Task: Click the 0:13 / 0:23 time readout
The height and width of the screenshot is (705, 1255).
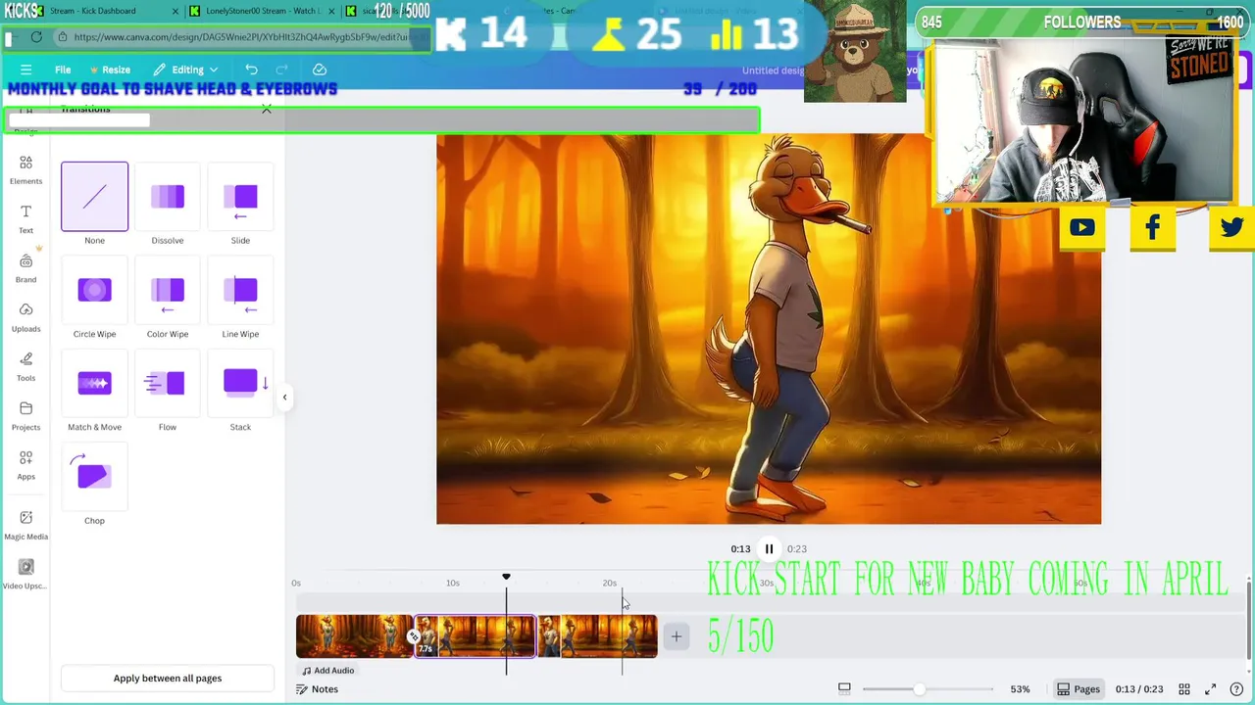Action: (x=1139, y=689)
